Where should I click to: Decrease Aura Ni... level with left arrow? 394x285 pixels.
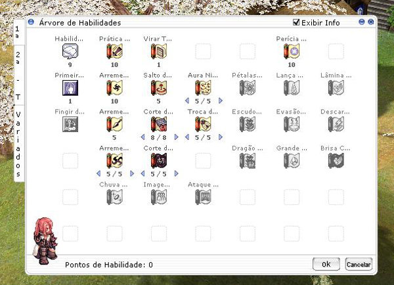(187, 100)
